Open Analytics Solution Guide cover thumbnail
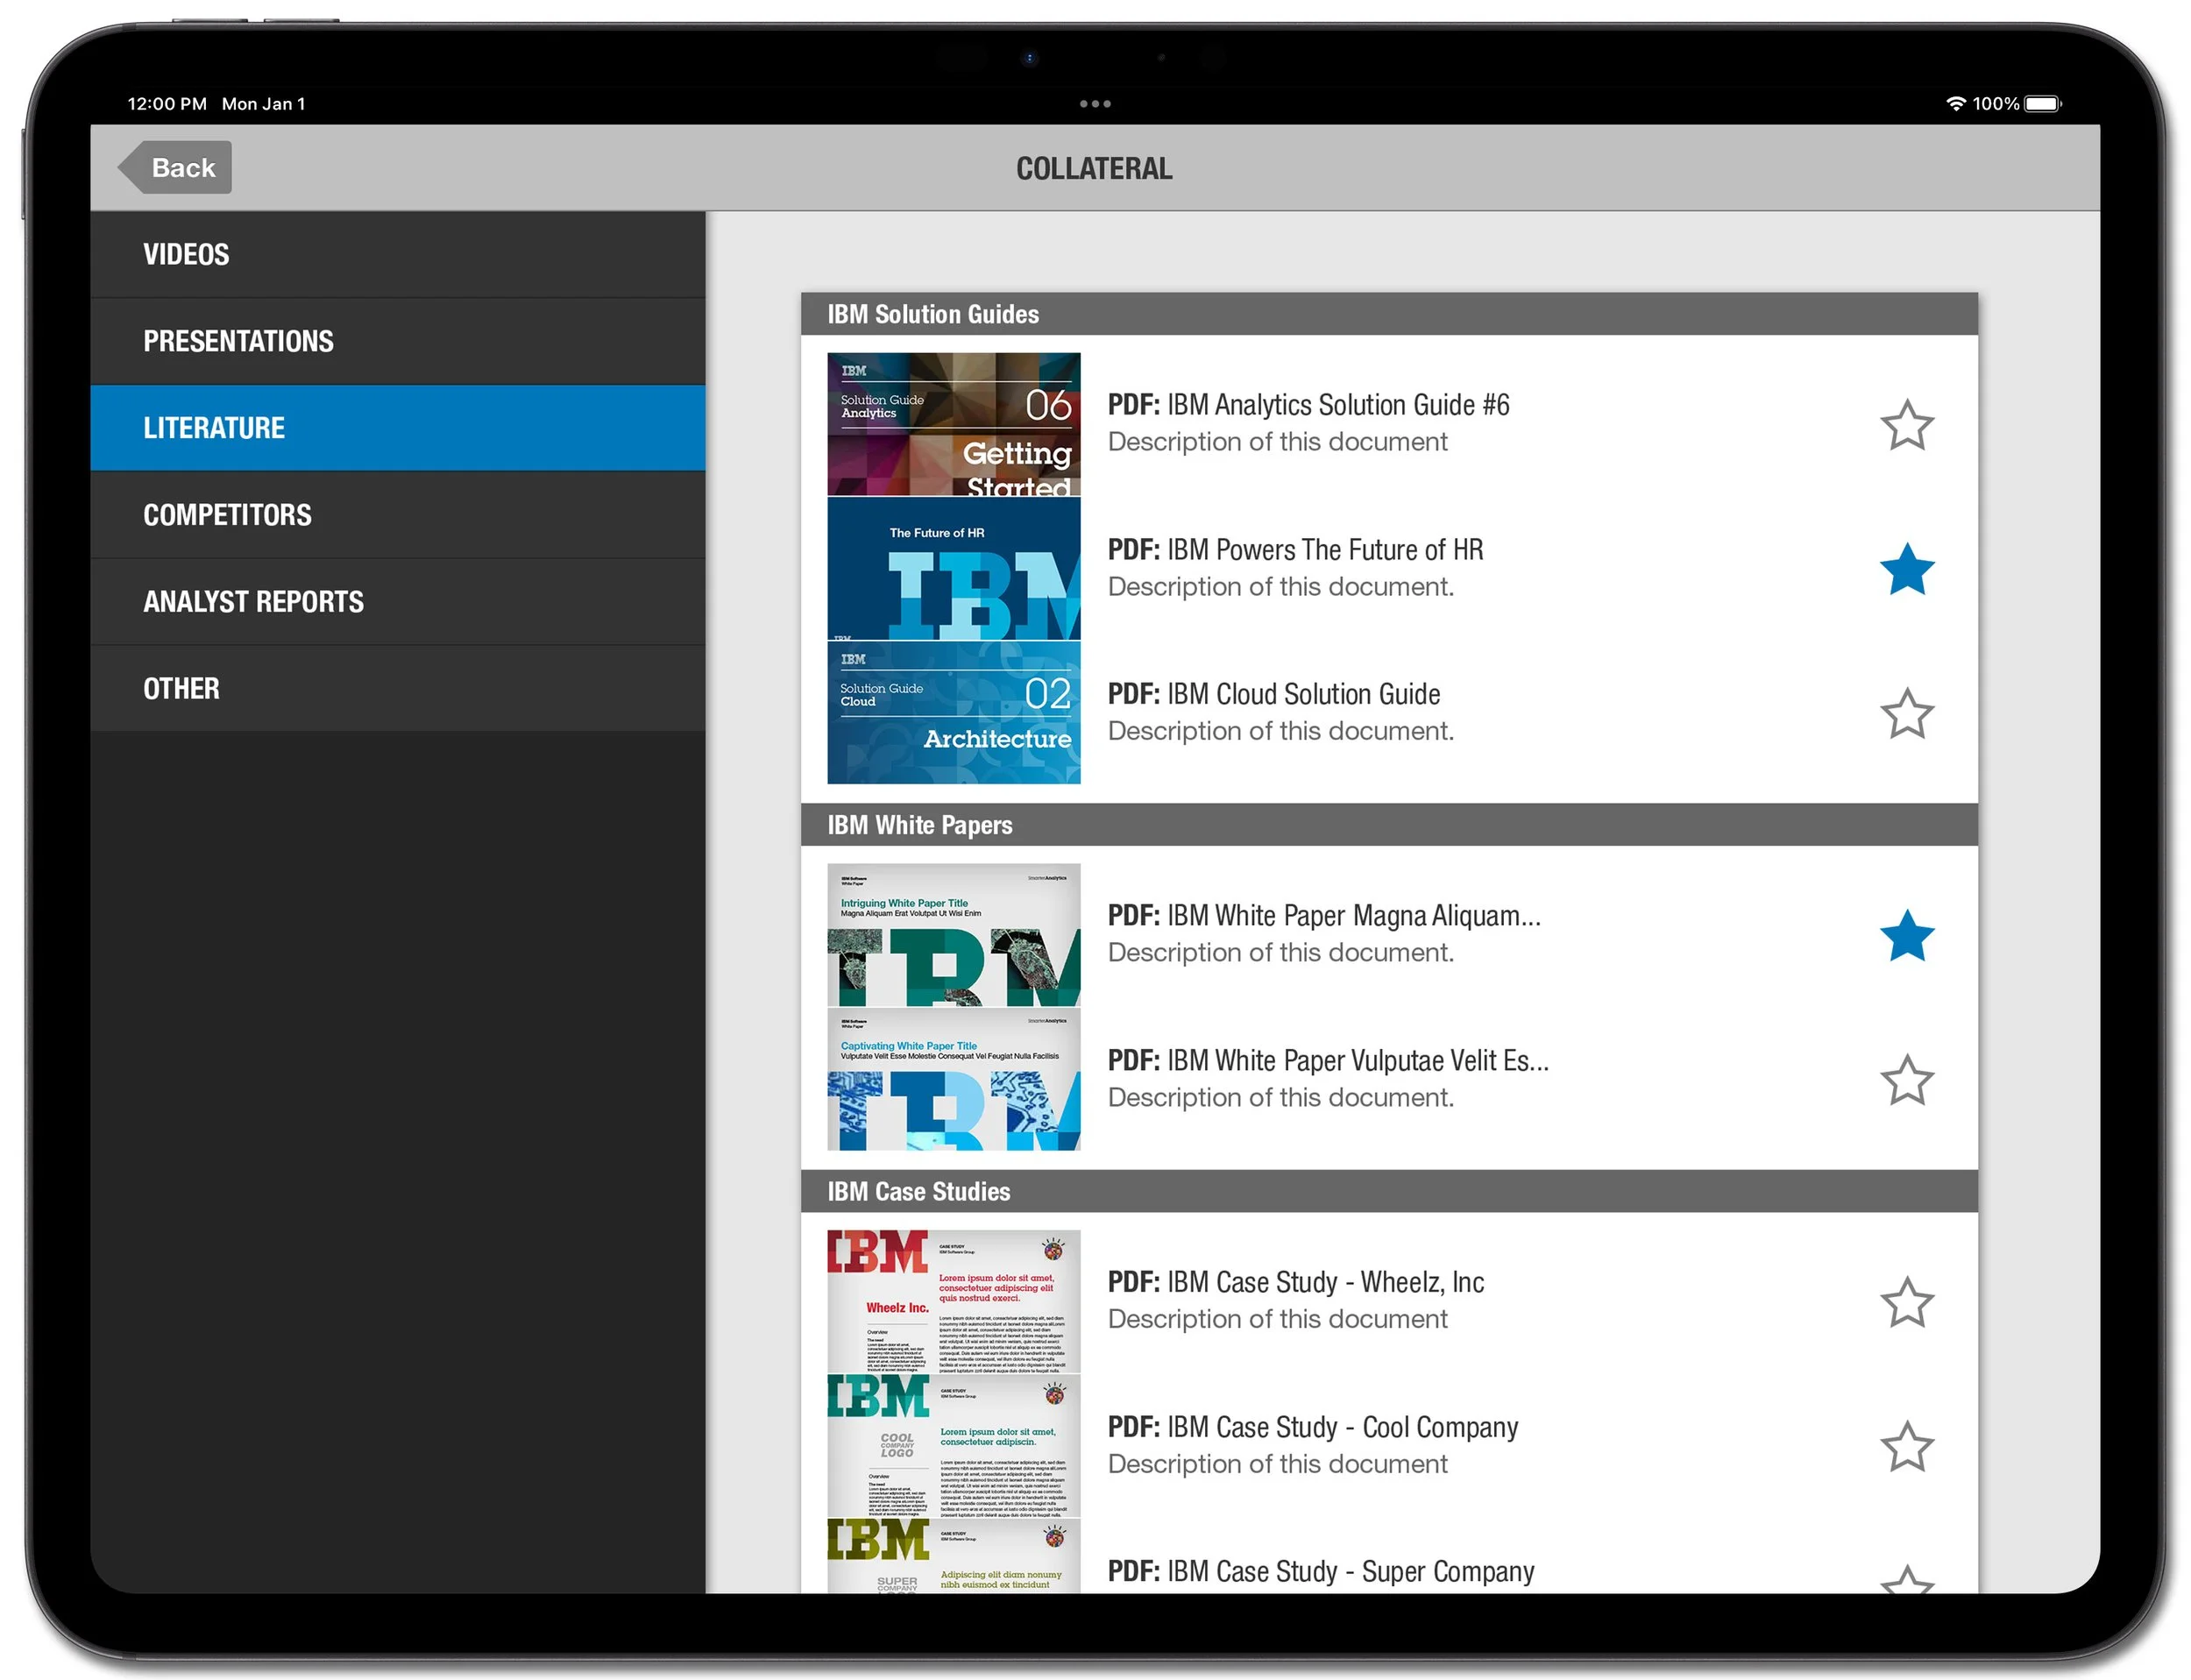2191x1680 pixels. [953, 424]
